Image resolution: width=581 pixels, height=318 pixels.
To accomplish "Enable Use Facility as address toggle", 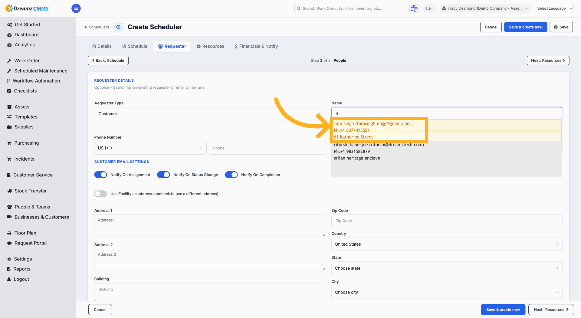I will coord(100,194).
